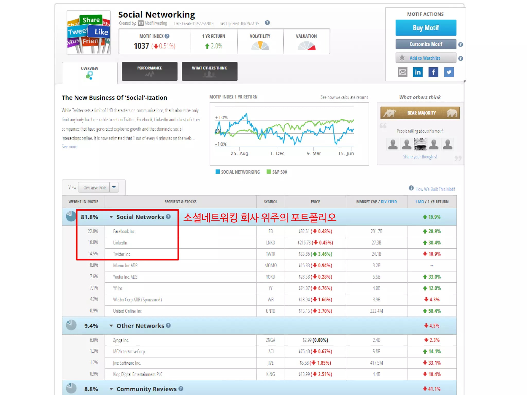
Task: Click help icon next to Customize Motif
Action: click(x=461, y=44)
